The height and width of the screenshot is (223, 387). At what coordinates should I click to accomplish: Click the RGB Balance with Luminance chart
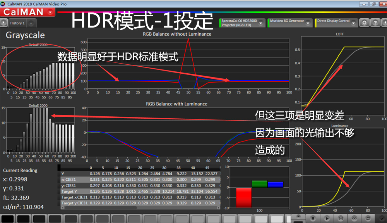tap(188, 132)
